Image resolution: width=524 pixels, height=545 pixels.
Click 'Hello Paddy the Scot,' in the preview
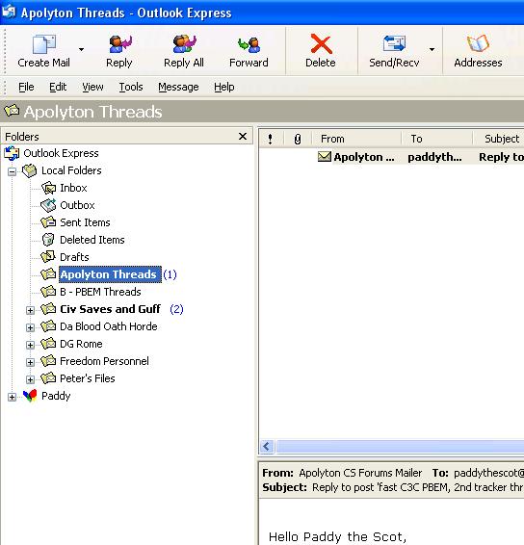pyautogui.click(x=337, y=536)
